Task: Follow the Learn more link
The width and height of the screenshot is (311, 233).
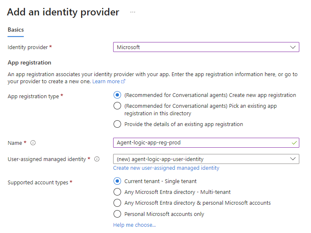Action: click(x=109, y=82)
